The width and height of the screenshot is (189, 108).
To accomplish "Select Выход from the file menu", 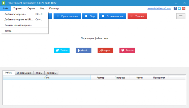I will 24,31.
